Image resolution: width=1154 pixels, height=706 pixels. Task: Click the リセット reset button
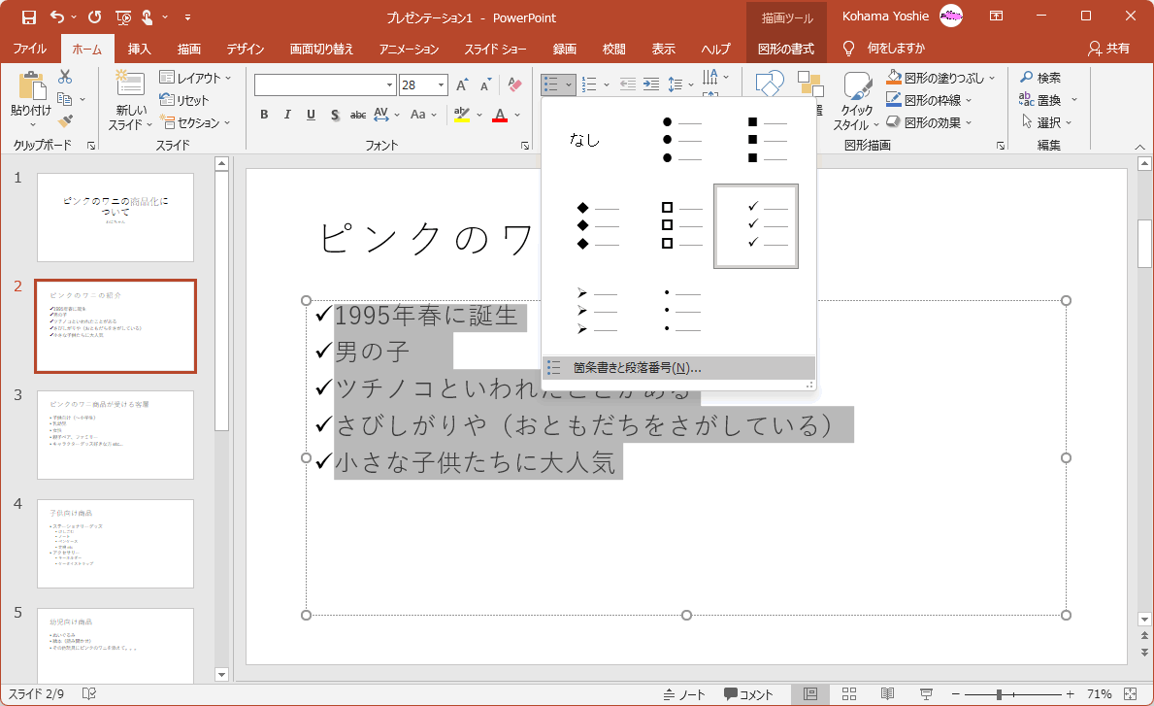184,100
